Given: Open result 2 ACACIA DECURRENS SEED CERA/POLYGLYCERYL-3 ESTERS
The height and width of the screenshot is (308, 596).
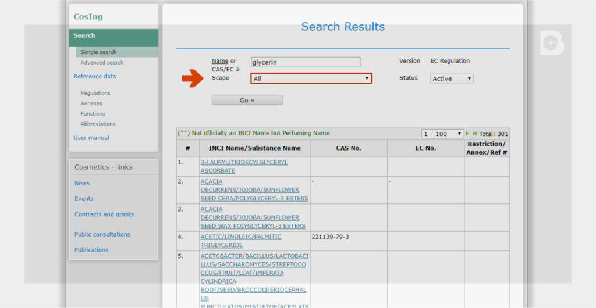Looking at the screenshot, I should point(254,189).
